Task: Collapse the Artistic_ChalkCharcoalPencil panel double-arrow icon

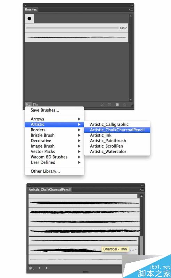Action: [x=142, y=186]
